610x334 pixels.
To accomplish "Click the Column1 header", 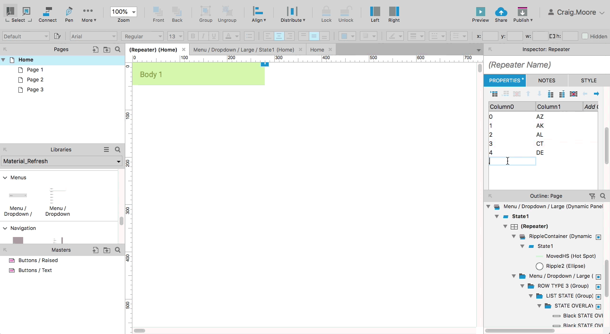I will (559, 107).
